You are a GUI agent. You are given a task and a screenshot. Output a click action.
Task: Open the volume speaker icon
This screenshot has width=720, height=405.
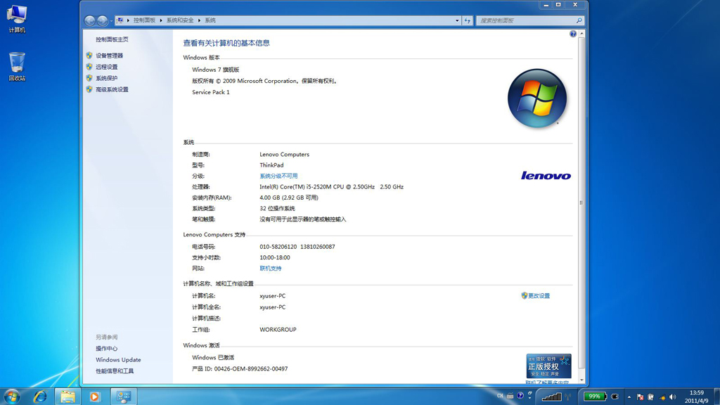[673, 397]
